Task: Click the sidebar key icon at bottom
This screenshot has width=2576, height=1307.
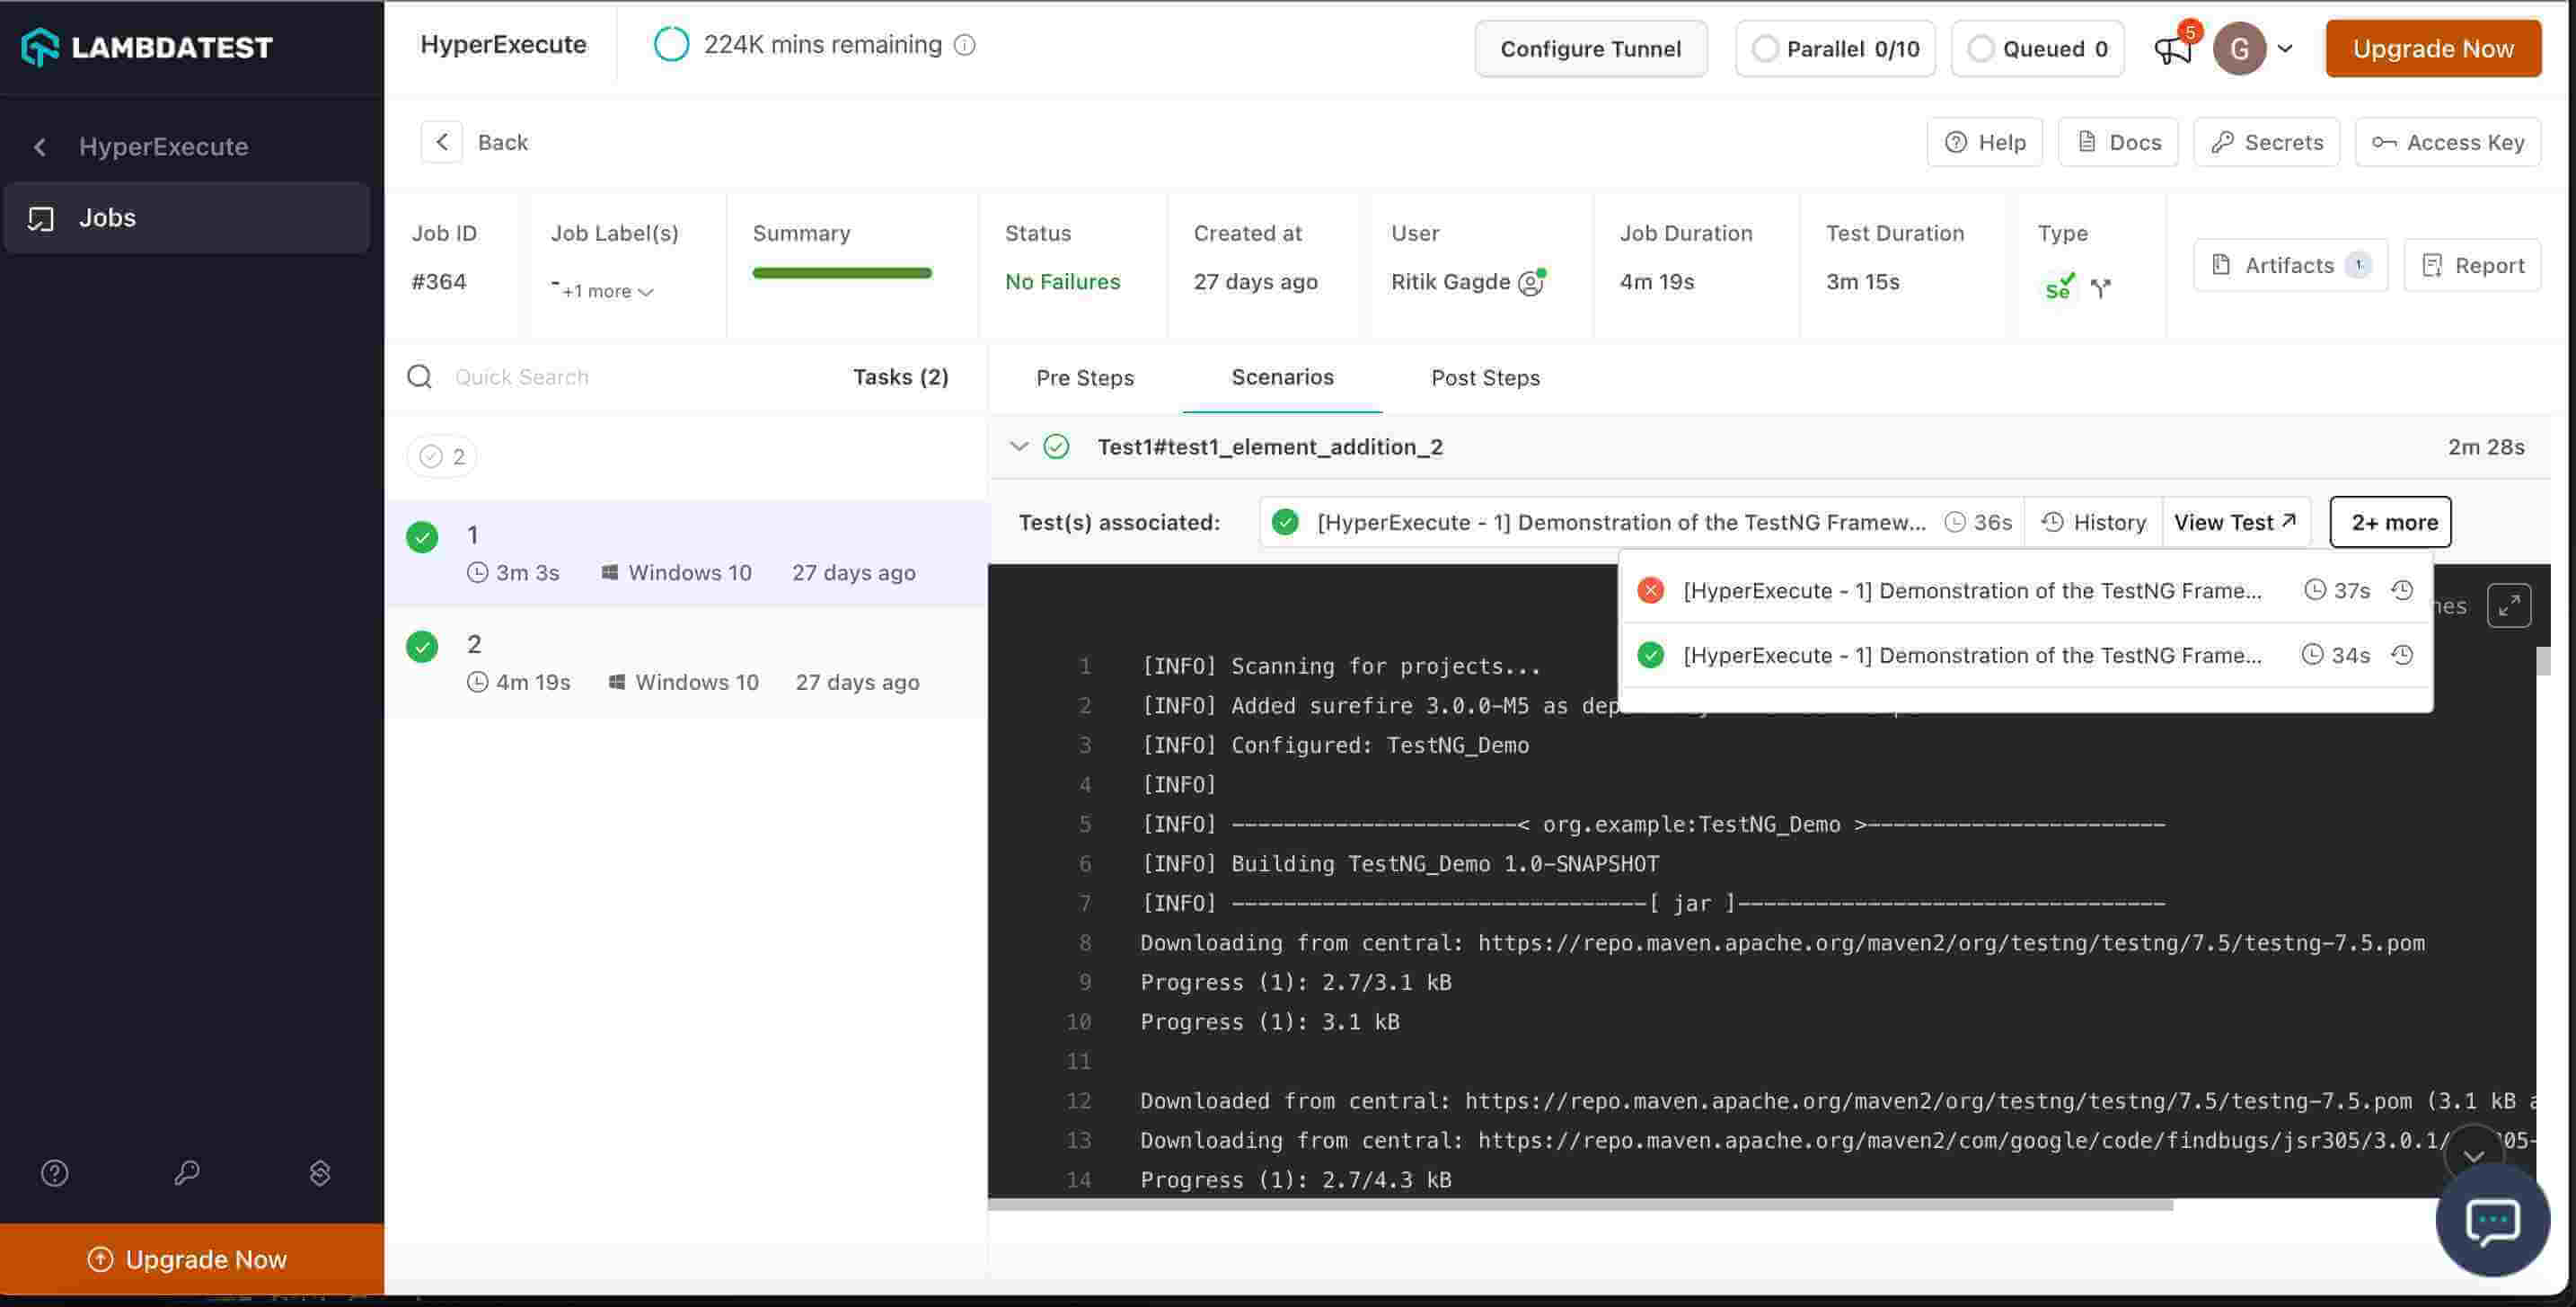Action: 187,1172
